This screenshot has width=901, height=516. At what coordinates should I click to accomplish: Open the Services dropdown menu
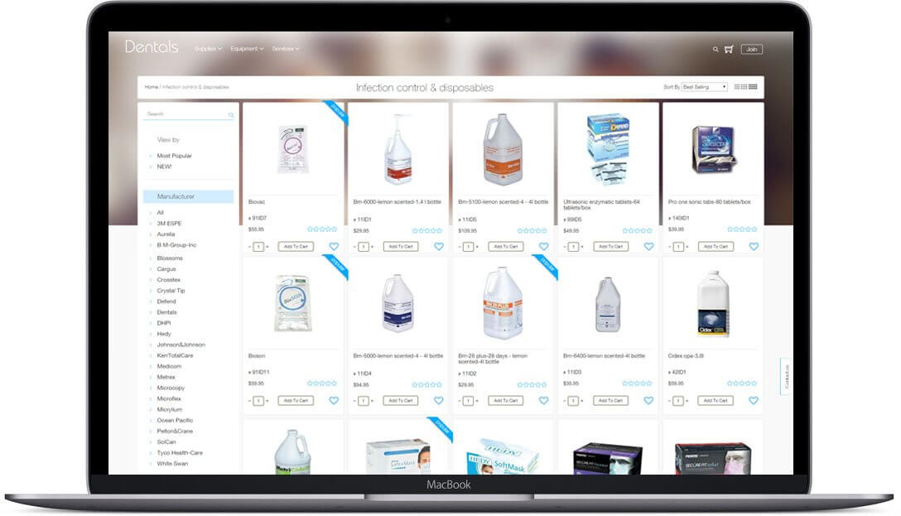(x=286, y=49)
